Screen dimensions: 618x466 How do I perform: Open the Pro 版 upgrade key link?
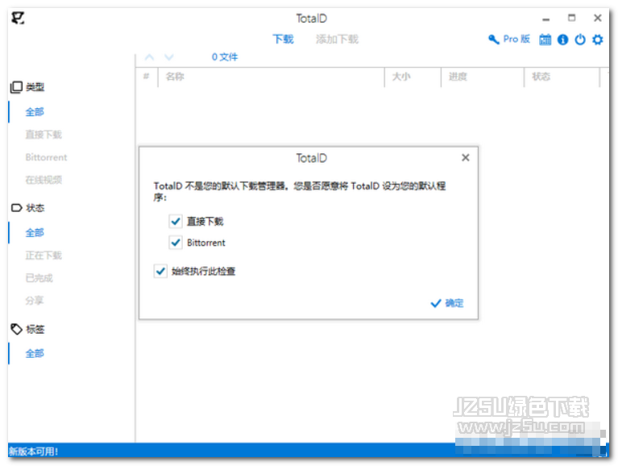[509, 39]
